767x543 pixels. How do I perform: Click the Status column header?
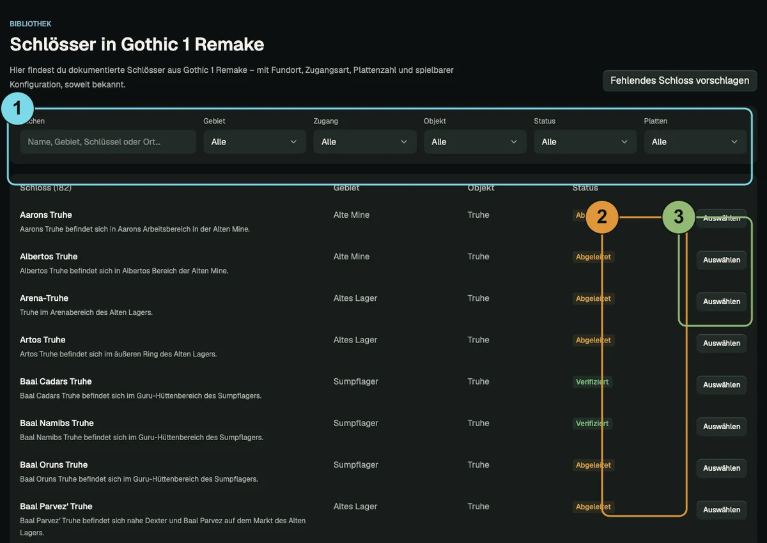point(585,188)
